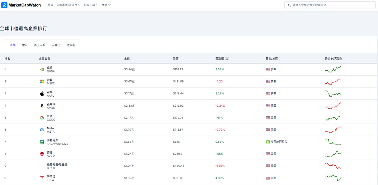
Task: Click the Tesla company logo
Action: (42, 178)
